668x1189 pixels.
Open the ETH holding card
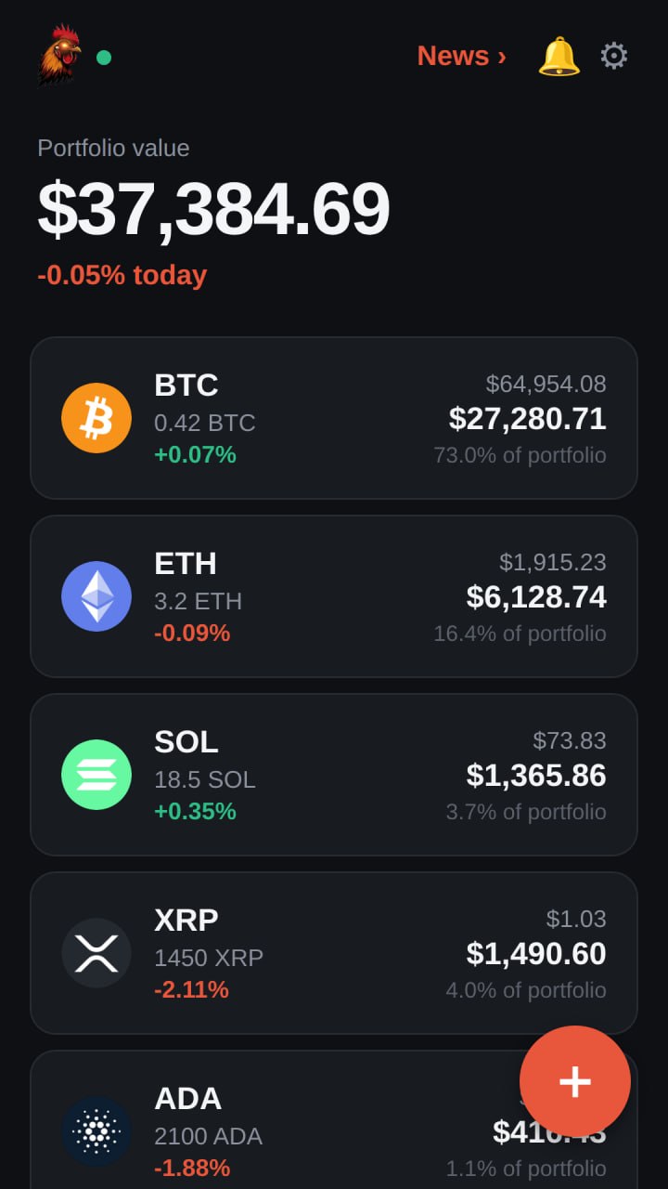(x=334, y=596)
